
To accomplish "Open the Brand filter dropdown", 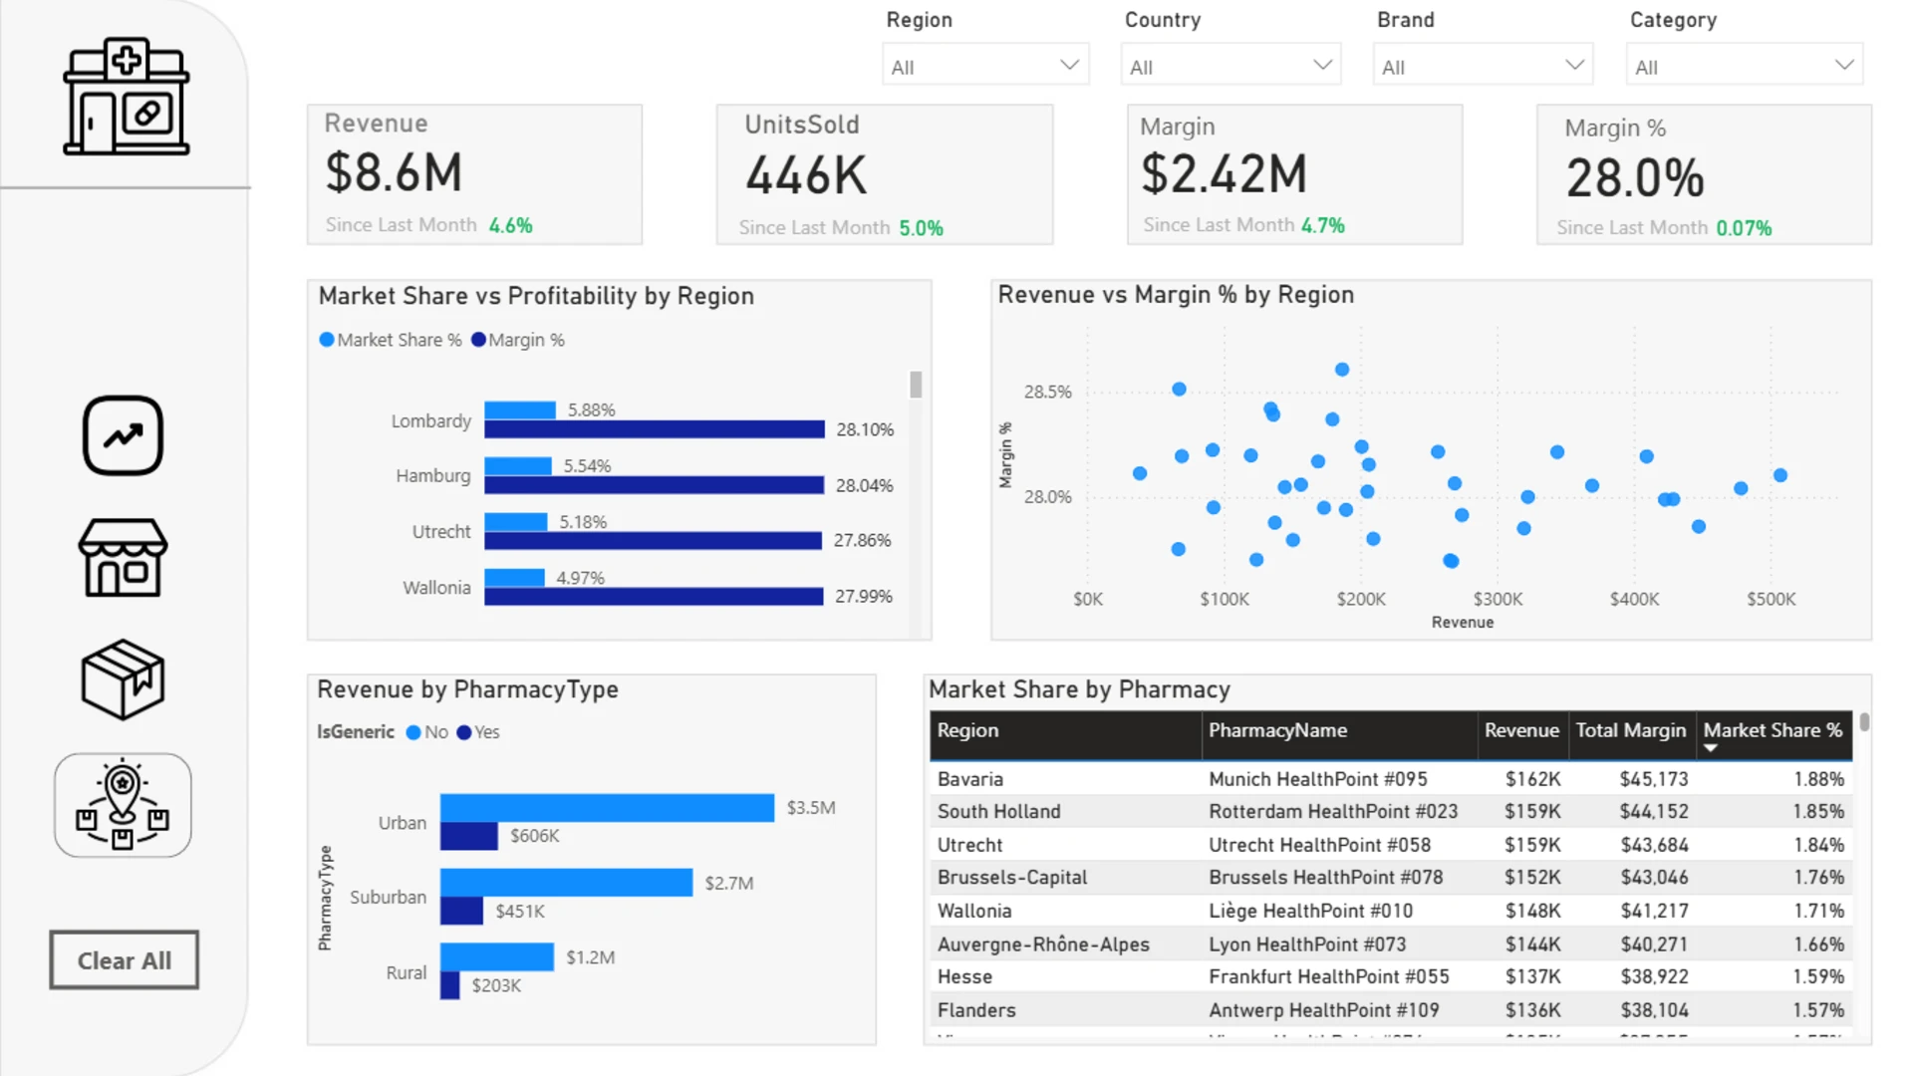I will pos(1483,66).
